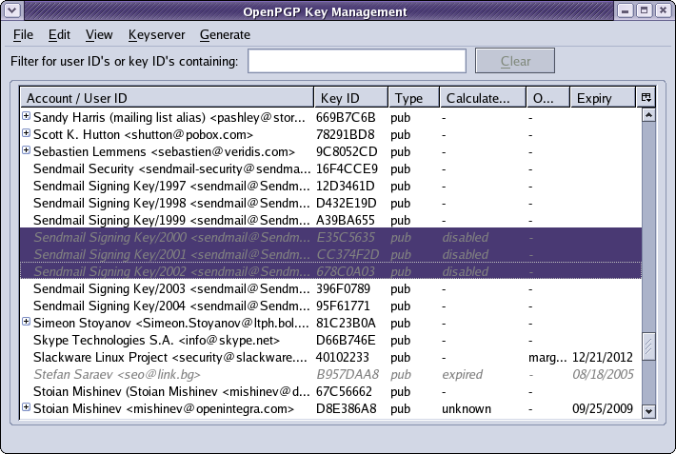Click the Clear filter button
The width and height of the screenshot is (676, 454).
coord(515,61)
